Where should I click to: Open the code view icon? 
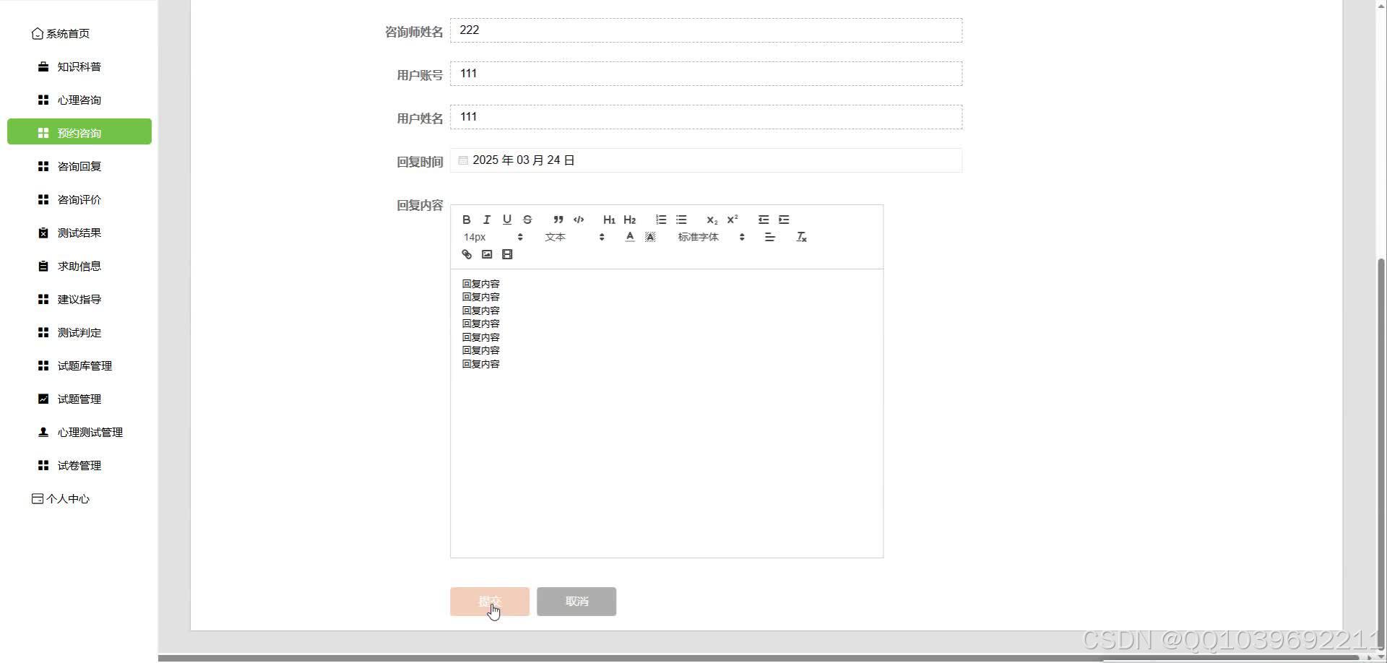tap(579, 220)
